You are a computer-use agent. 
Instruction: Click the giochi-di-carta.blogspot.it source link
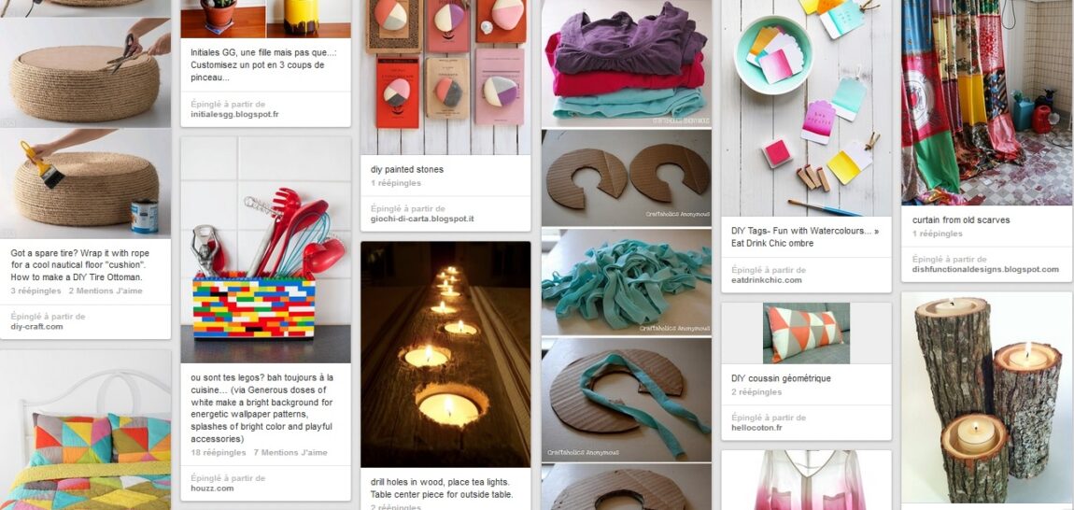click(422, 220)
